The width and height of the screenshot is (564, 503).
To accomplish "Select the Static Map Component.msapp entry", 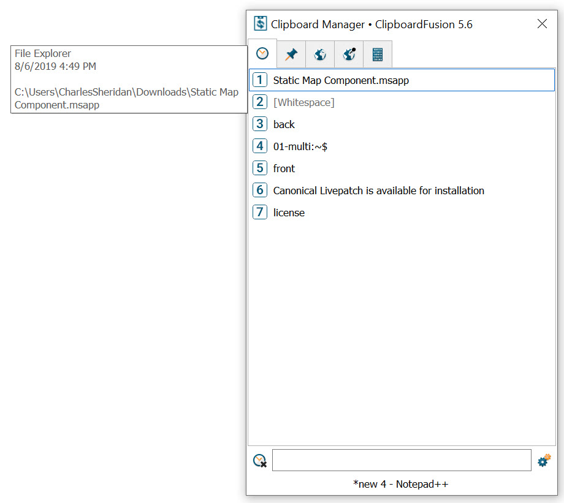I will pos(341,80).
